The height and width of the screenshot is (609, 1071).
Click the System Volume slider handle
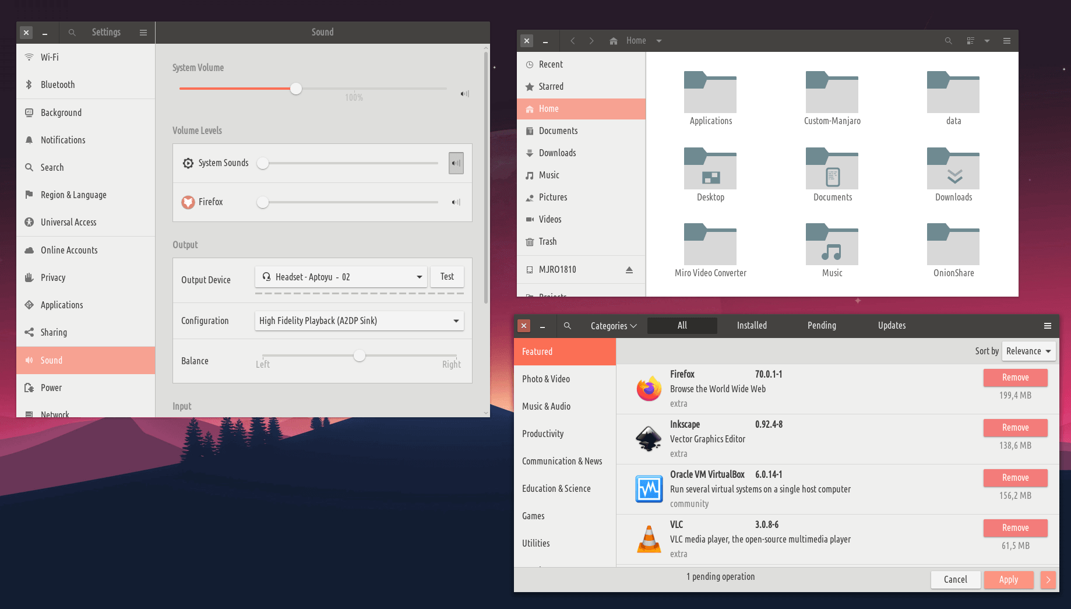coord(296,89)
